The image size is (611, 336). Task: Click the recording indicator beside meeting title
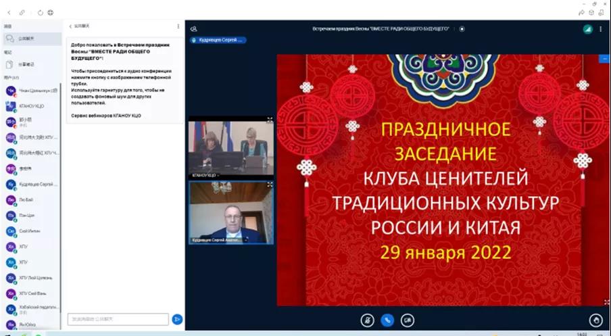(x=462, y=29)
